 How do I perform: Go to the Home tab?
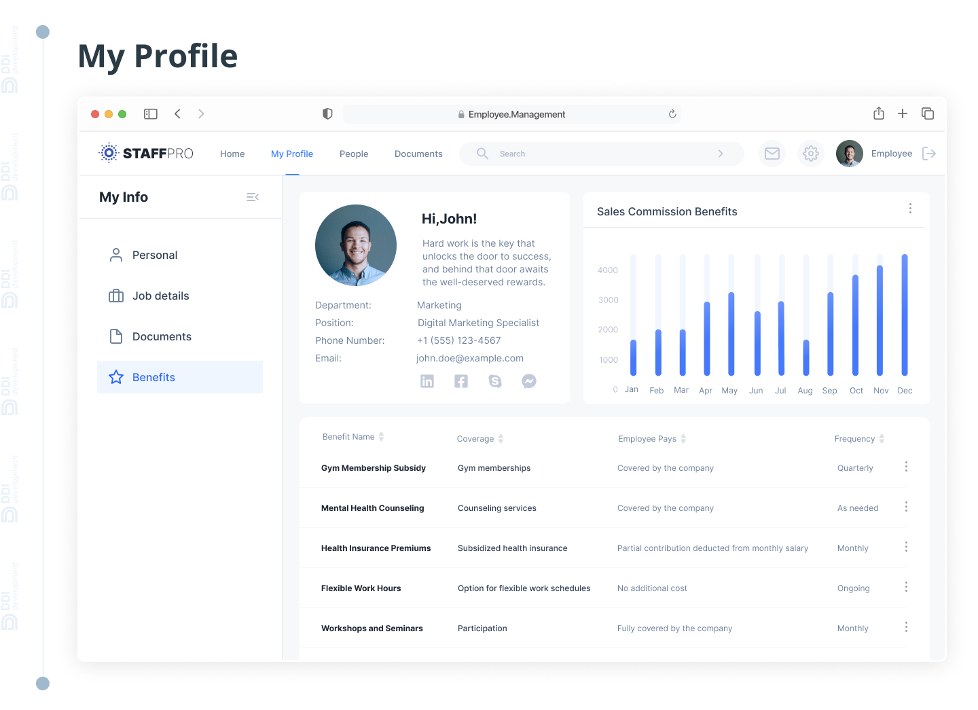pos(232,154)
